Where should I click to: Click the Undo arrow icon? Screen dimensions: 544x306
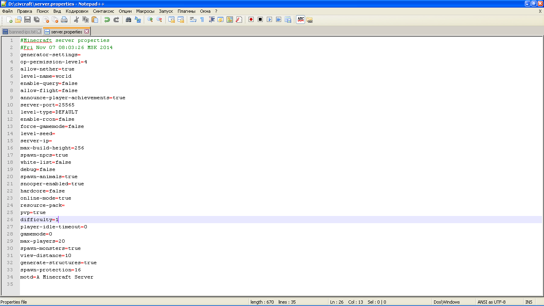[107, 20]
